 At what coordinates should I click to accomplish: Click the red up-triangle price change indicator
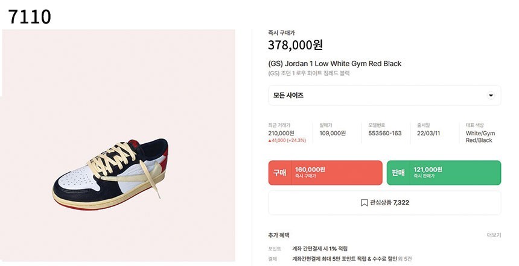pyautogui.click(x=270, y=140)
